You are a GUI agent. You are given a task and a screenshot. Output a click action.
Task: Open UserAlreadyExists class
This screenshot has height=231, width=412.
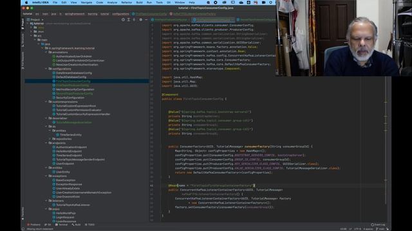66,188
